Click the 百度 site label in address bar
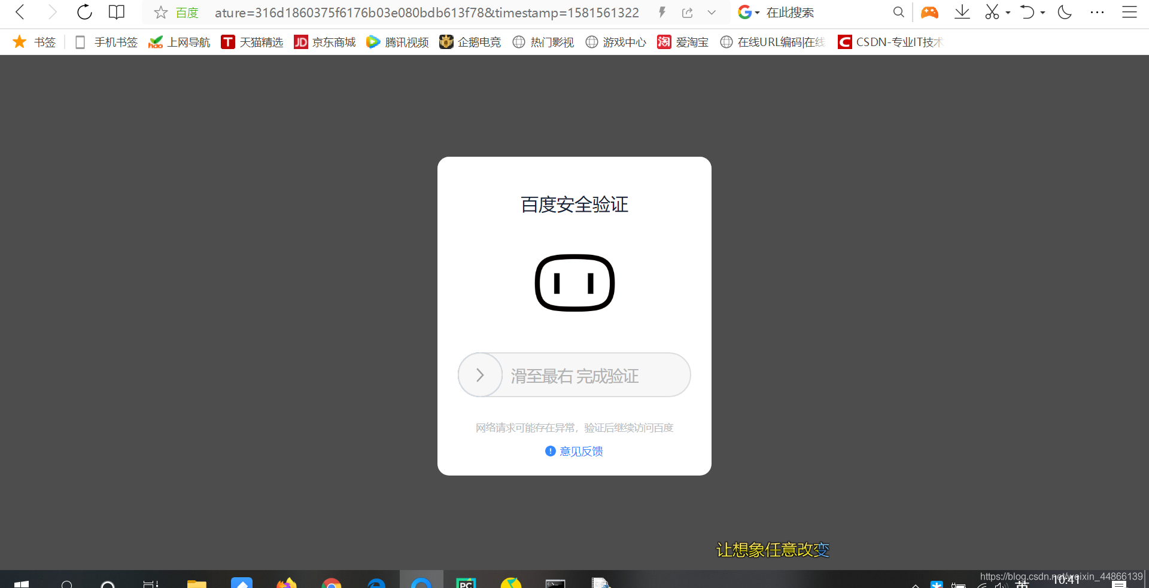 pyautogui.click(x=187, y=13)
